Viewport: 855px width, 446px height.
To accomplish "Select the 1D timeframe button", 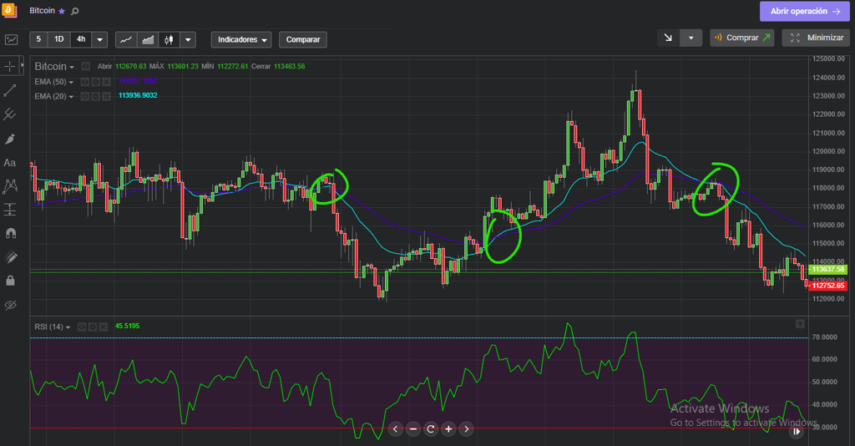I will click(x=59, y=39).
